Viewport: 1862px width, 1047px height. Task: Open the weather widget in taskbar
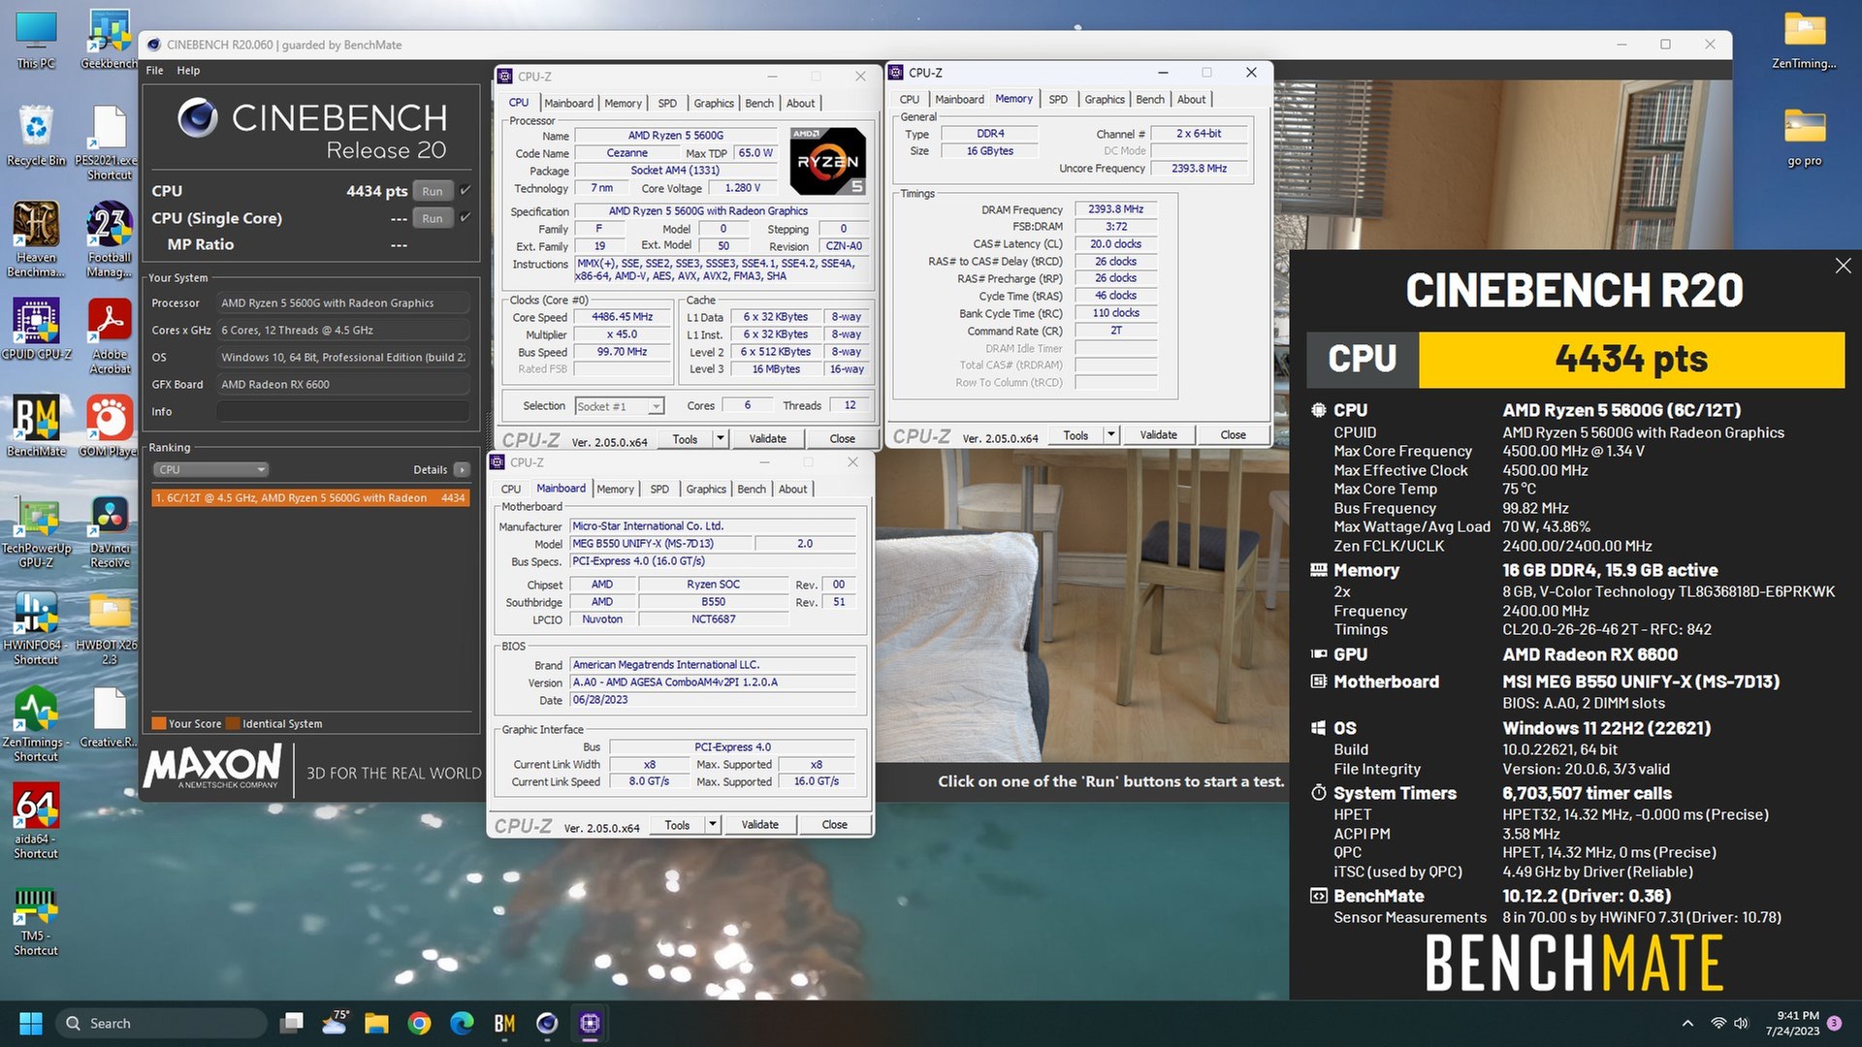point(335,1023)
